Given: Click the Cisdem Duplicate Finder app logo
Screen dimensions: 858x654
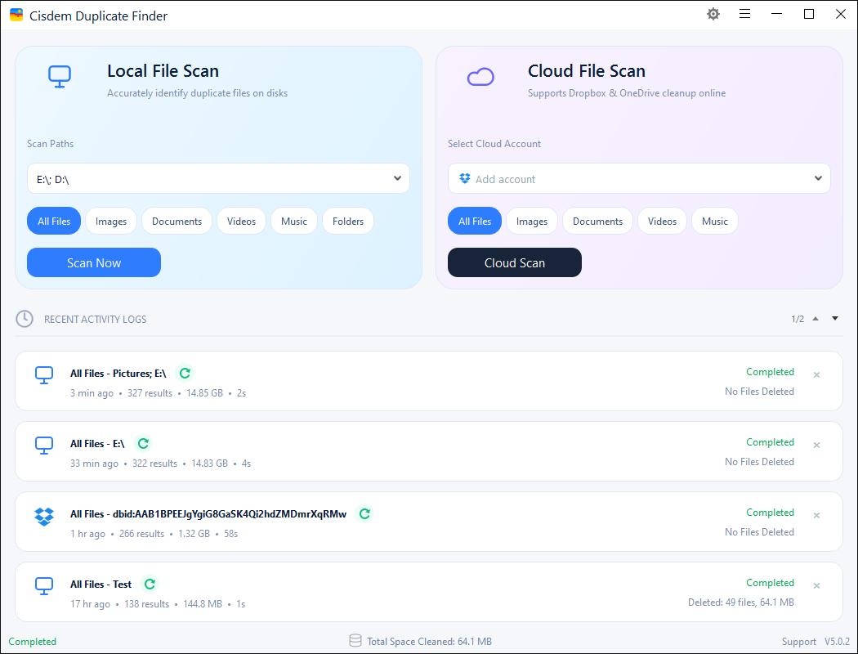Looking at the screenshot, I should (16, 16).
